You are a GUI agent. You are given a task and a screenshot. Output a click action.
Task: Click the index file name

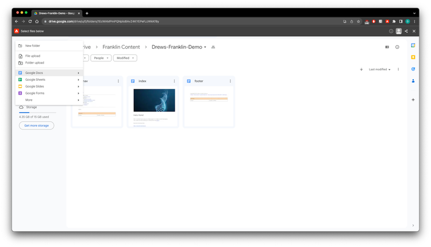coord(143,81)
